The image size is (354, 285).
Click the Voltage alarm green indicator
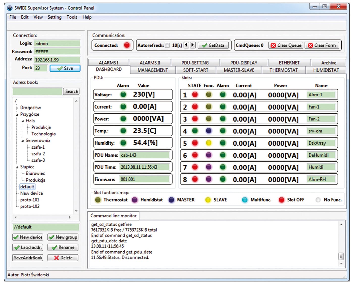tap(123, 95)
